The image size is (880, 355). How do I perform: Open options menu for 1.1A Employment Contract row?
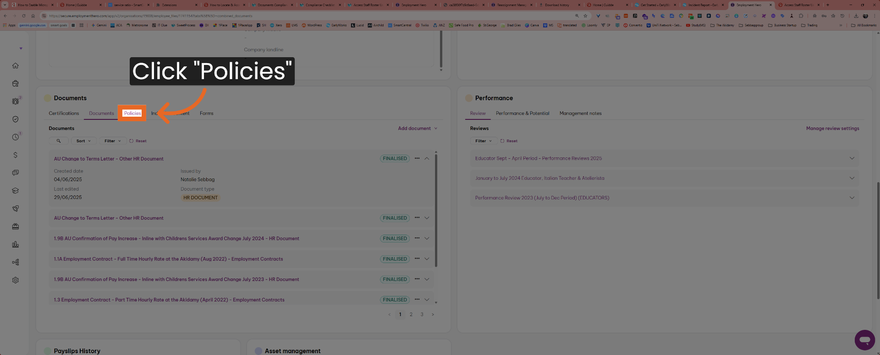coord(417,258)
